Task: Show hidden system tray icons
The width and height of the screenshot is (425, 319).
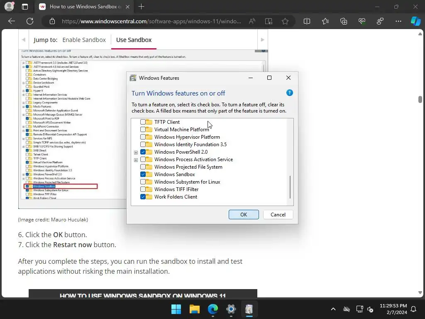Action: pos(333,309)
